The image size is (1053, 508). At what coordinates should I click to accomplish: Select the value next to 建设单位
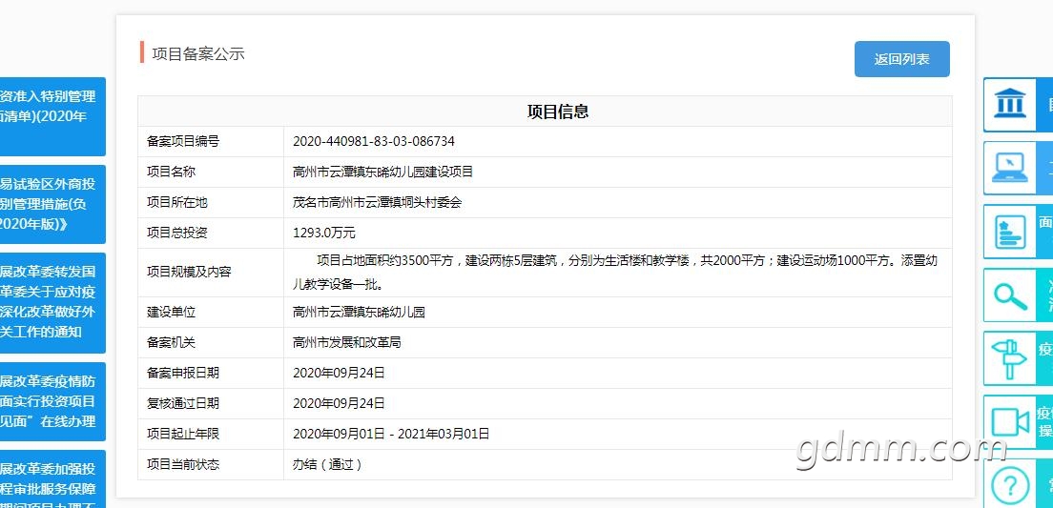pyautogui.click(x=359, y=312)
